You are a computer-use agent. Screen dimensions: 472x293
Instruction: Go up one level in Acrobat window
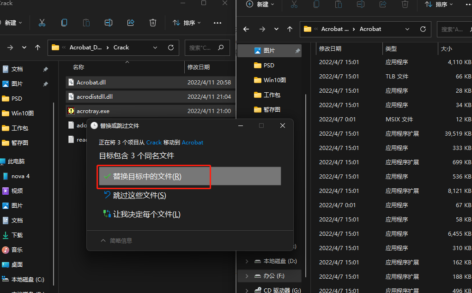pos(290,29)
